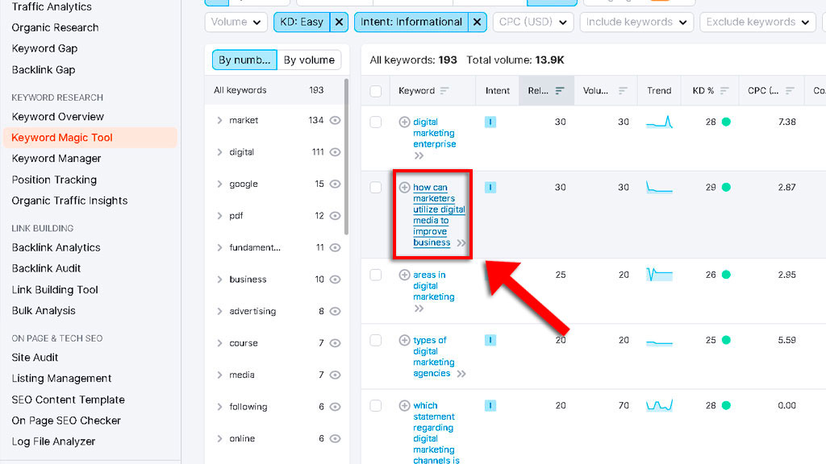Click double-arrow under 'areas in digital marketing'
The height and width of the screenshot is (464, 826).
coord(419,309)
